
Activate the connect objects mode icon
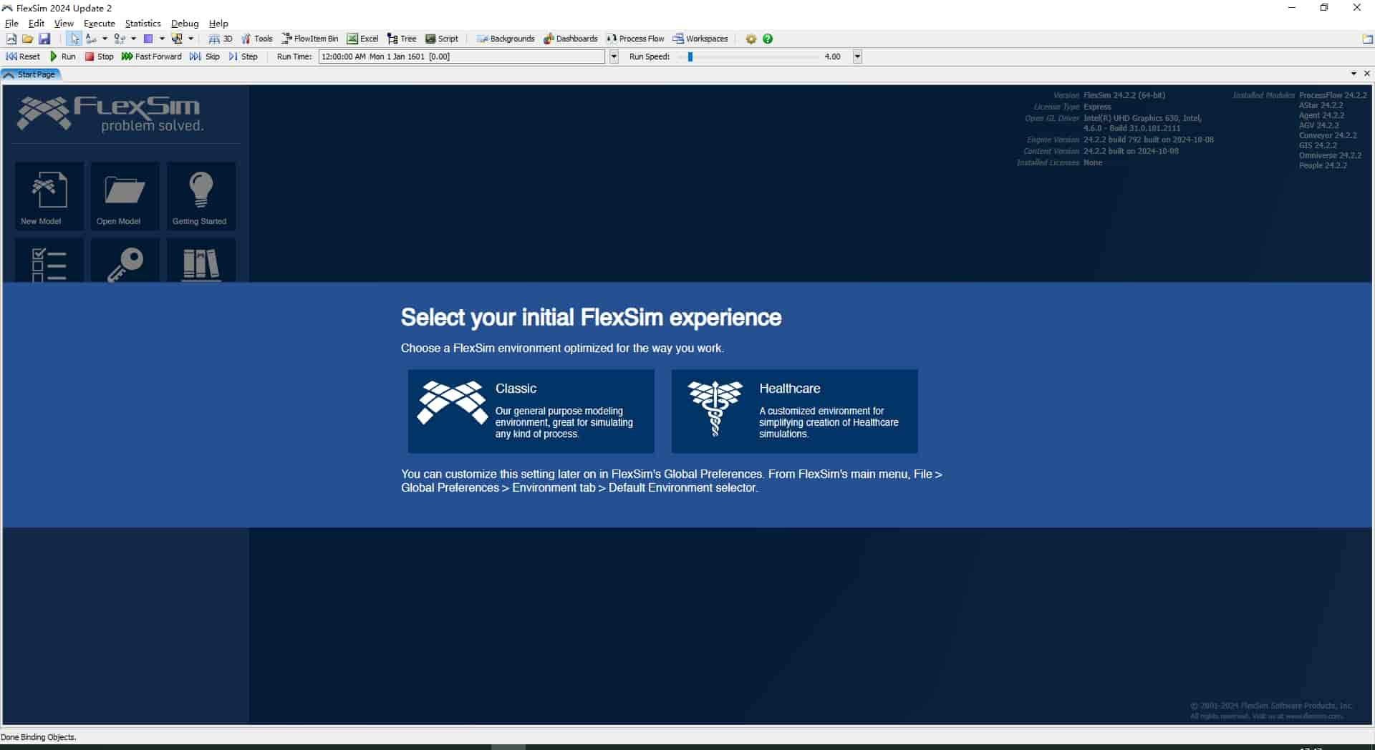[x=91, y=39]
